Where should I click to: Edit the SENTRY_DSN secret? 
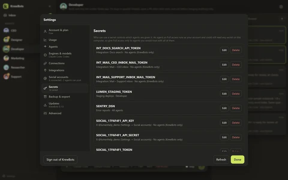pyautogui.click(x=224, y=108)
